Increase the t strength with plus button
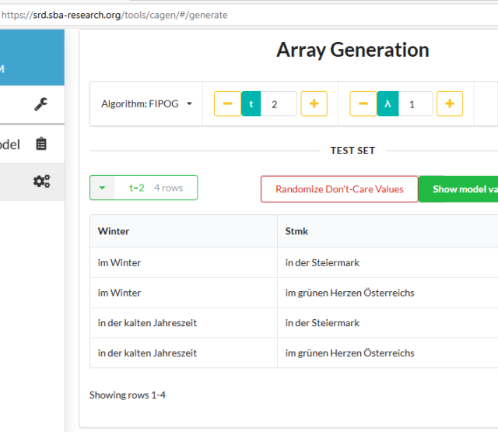Screen dimensions: 498x432 coord(314,104)
